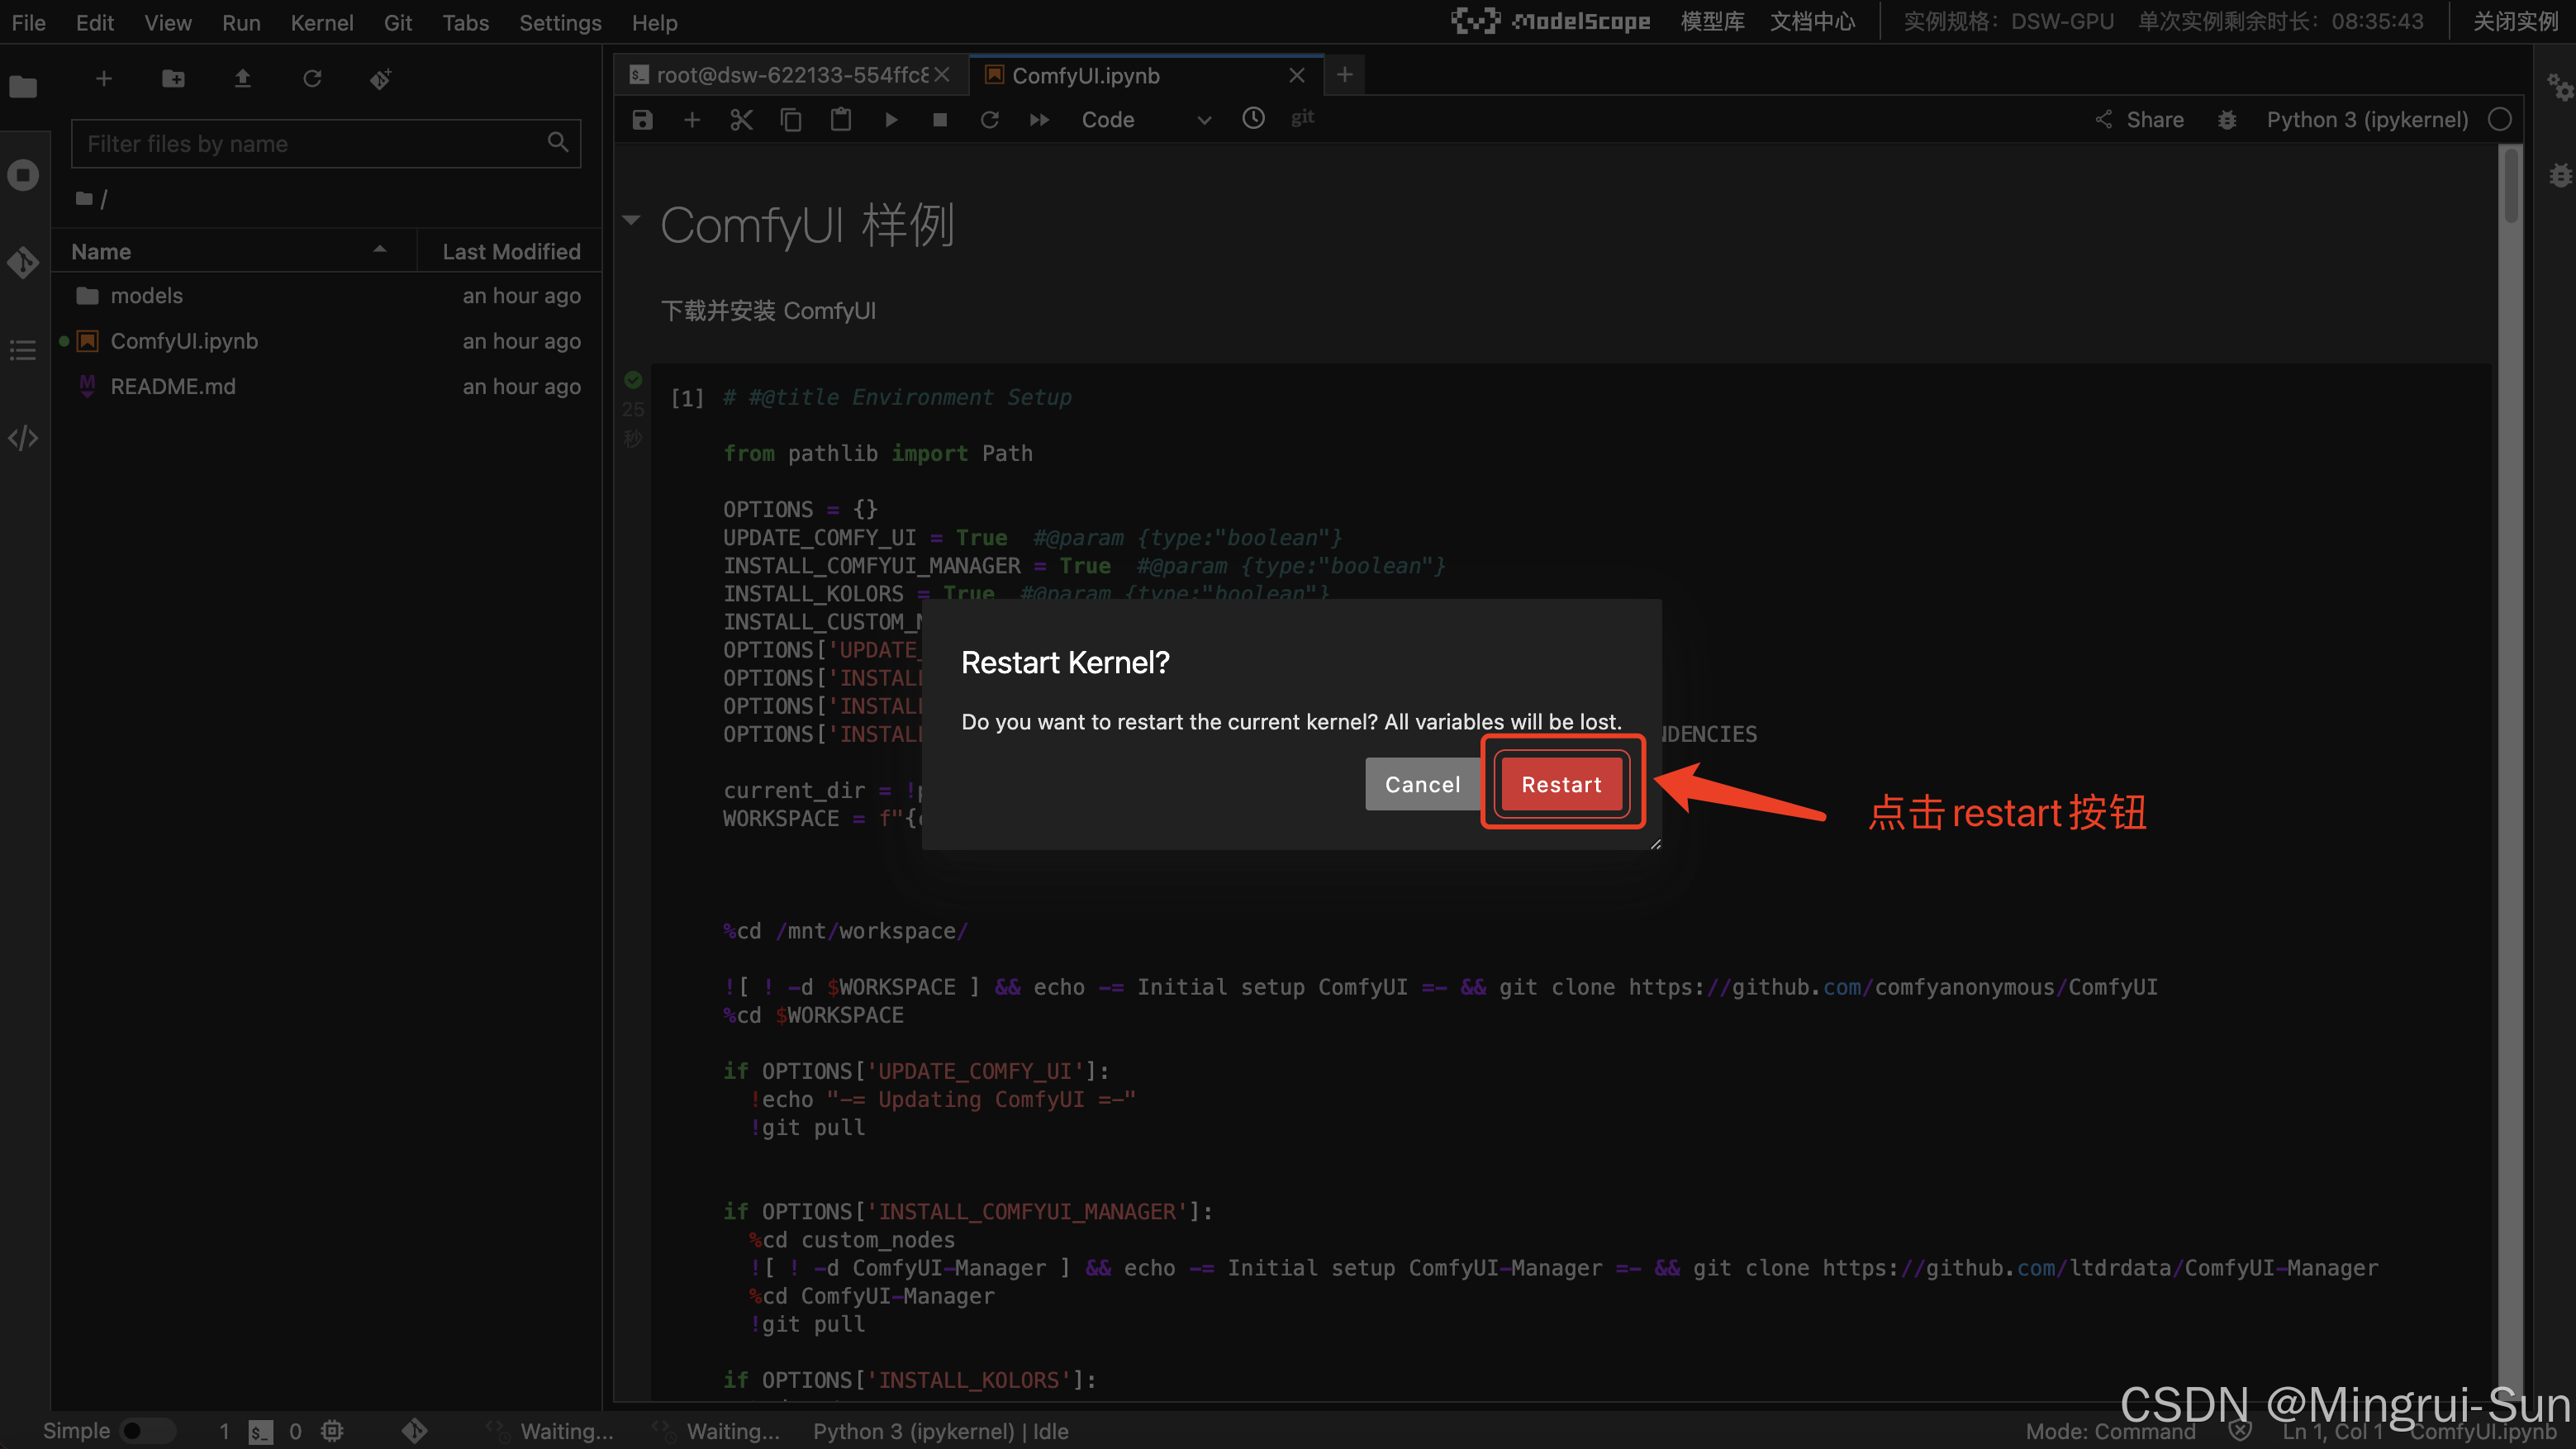Click the Save notebook icon

(642, 120)
